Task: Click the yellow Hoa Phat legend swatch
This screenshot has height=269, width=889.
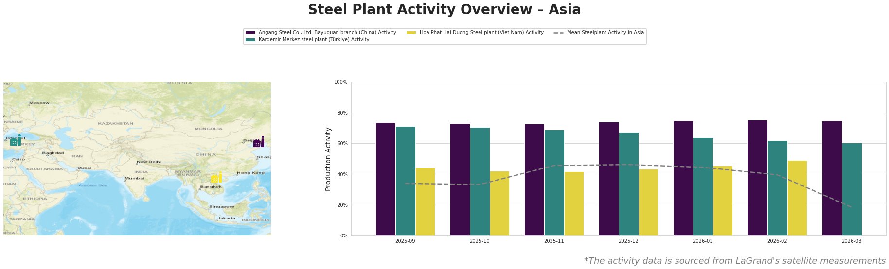Action: point(411,33)
